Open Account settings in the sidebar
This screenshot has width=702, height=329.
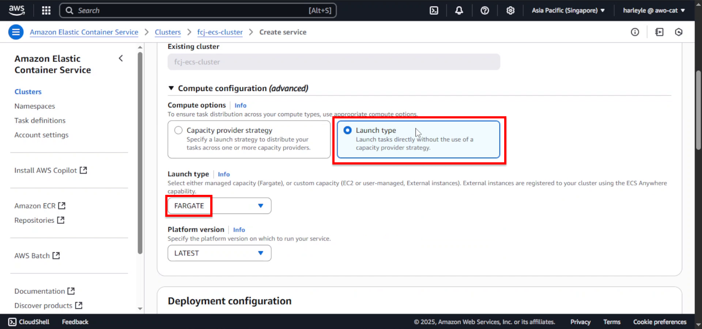click(x=41, y=135)
